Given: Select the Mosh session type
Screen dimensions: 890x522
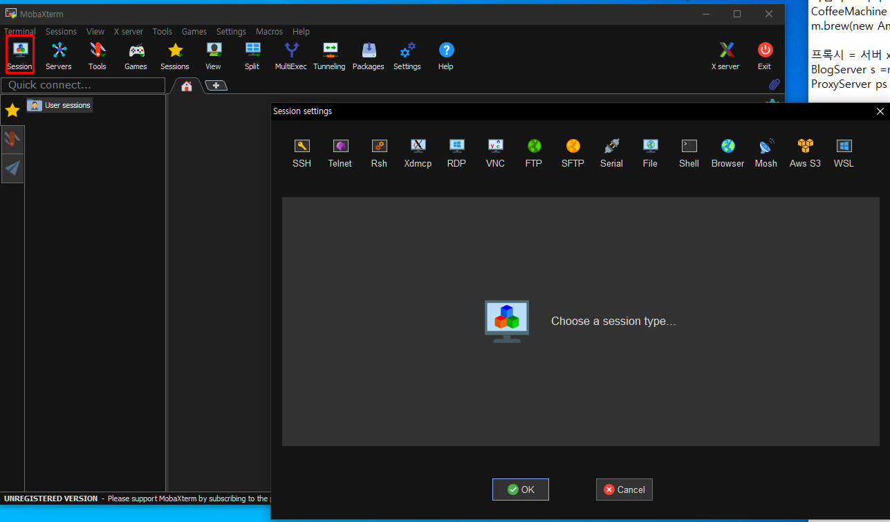Looking at the screenshot, I should coord(766,153).
